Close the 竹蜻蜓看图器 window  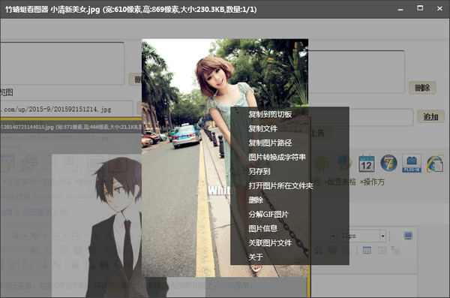[x=439, y=8]
